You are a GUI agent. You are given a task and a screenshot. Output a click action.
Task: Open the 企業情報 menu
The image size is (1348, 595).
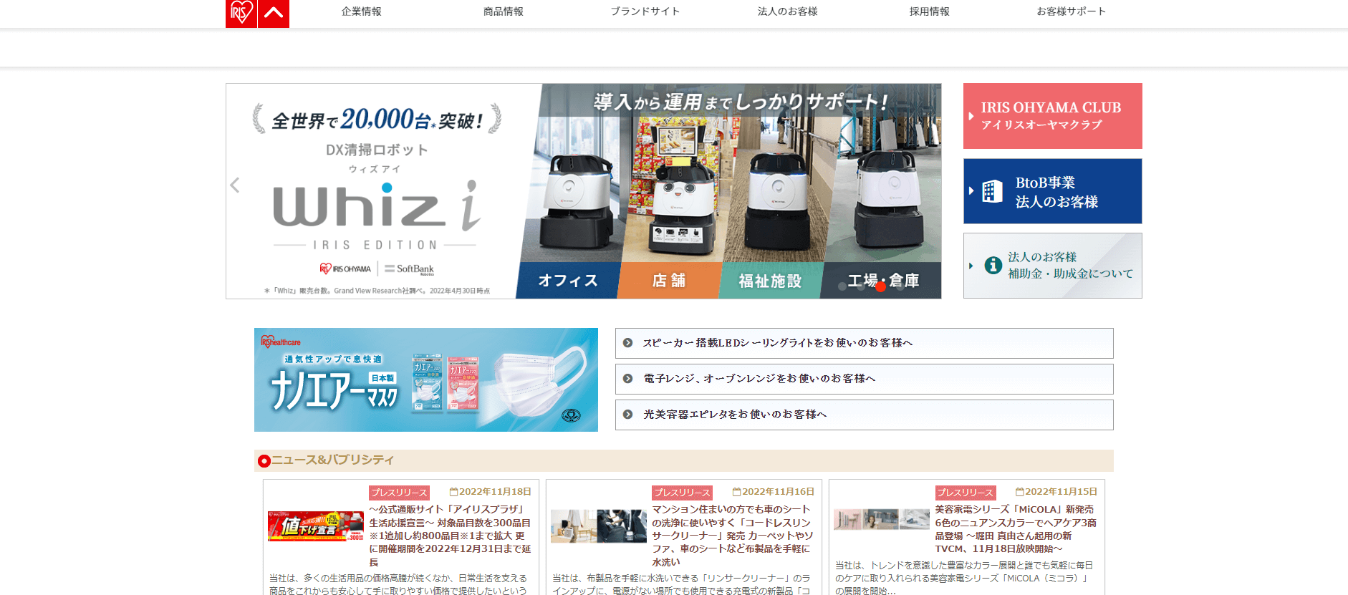tap(361, 11)
